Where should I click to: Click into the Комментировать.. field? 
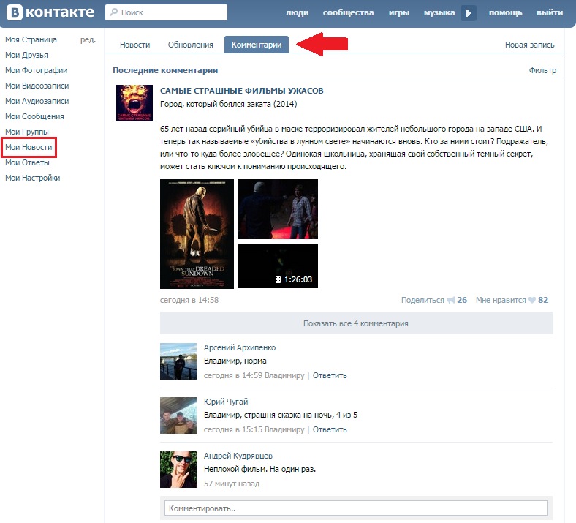(356, 508)
